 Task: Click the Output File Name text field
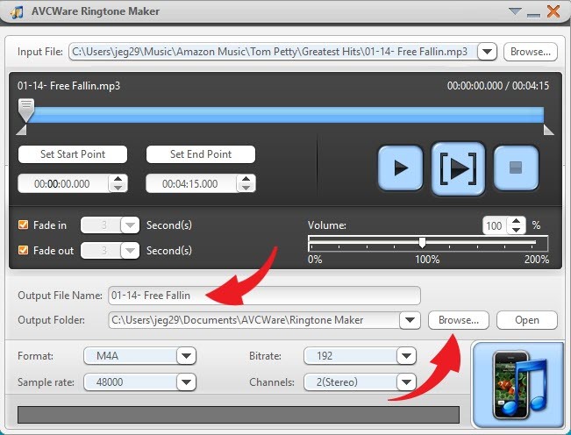[x=264, y=296]
